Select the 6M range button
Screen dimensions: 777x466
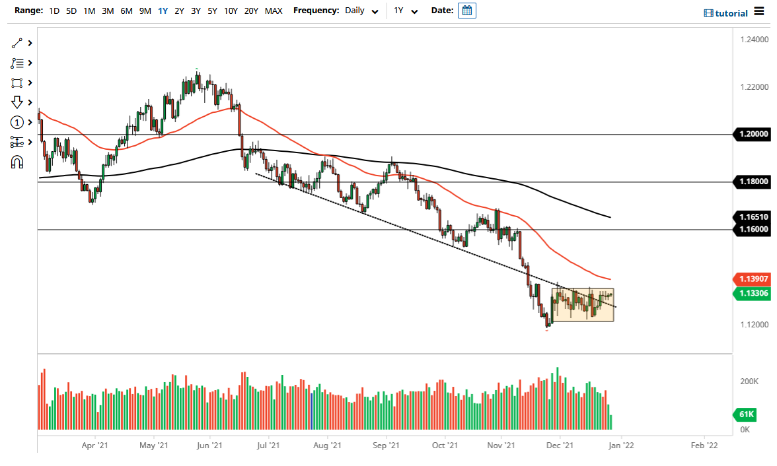[126, 11]
